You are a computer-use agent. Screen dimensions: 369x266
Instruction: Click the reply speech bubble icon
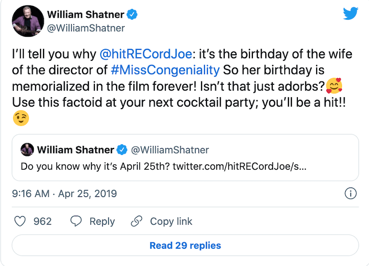(76, 222)
